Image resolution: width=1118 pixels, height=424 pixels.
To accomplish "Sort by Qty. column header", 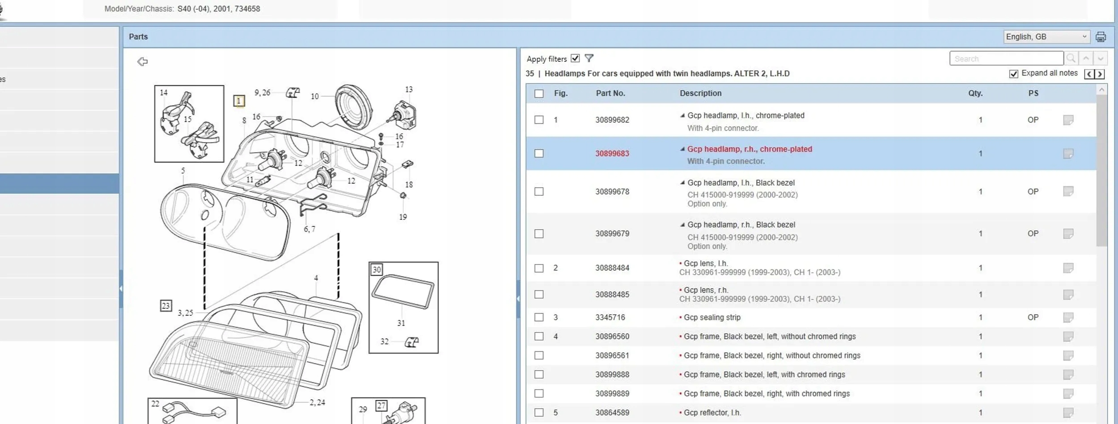I will pos(975,93).
